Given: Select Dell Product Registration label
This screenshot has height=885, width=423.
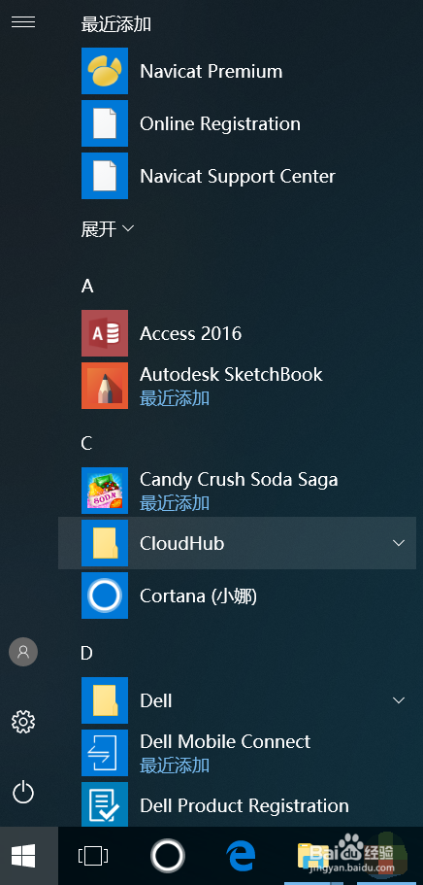Looking at the screenshot, I should (x=244, y=806).
